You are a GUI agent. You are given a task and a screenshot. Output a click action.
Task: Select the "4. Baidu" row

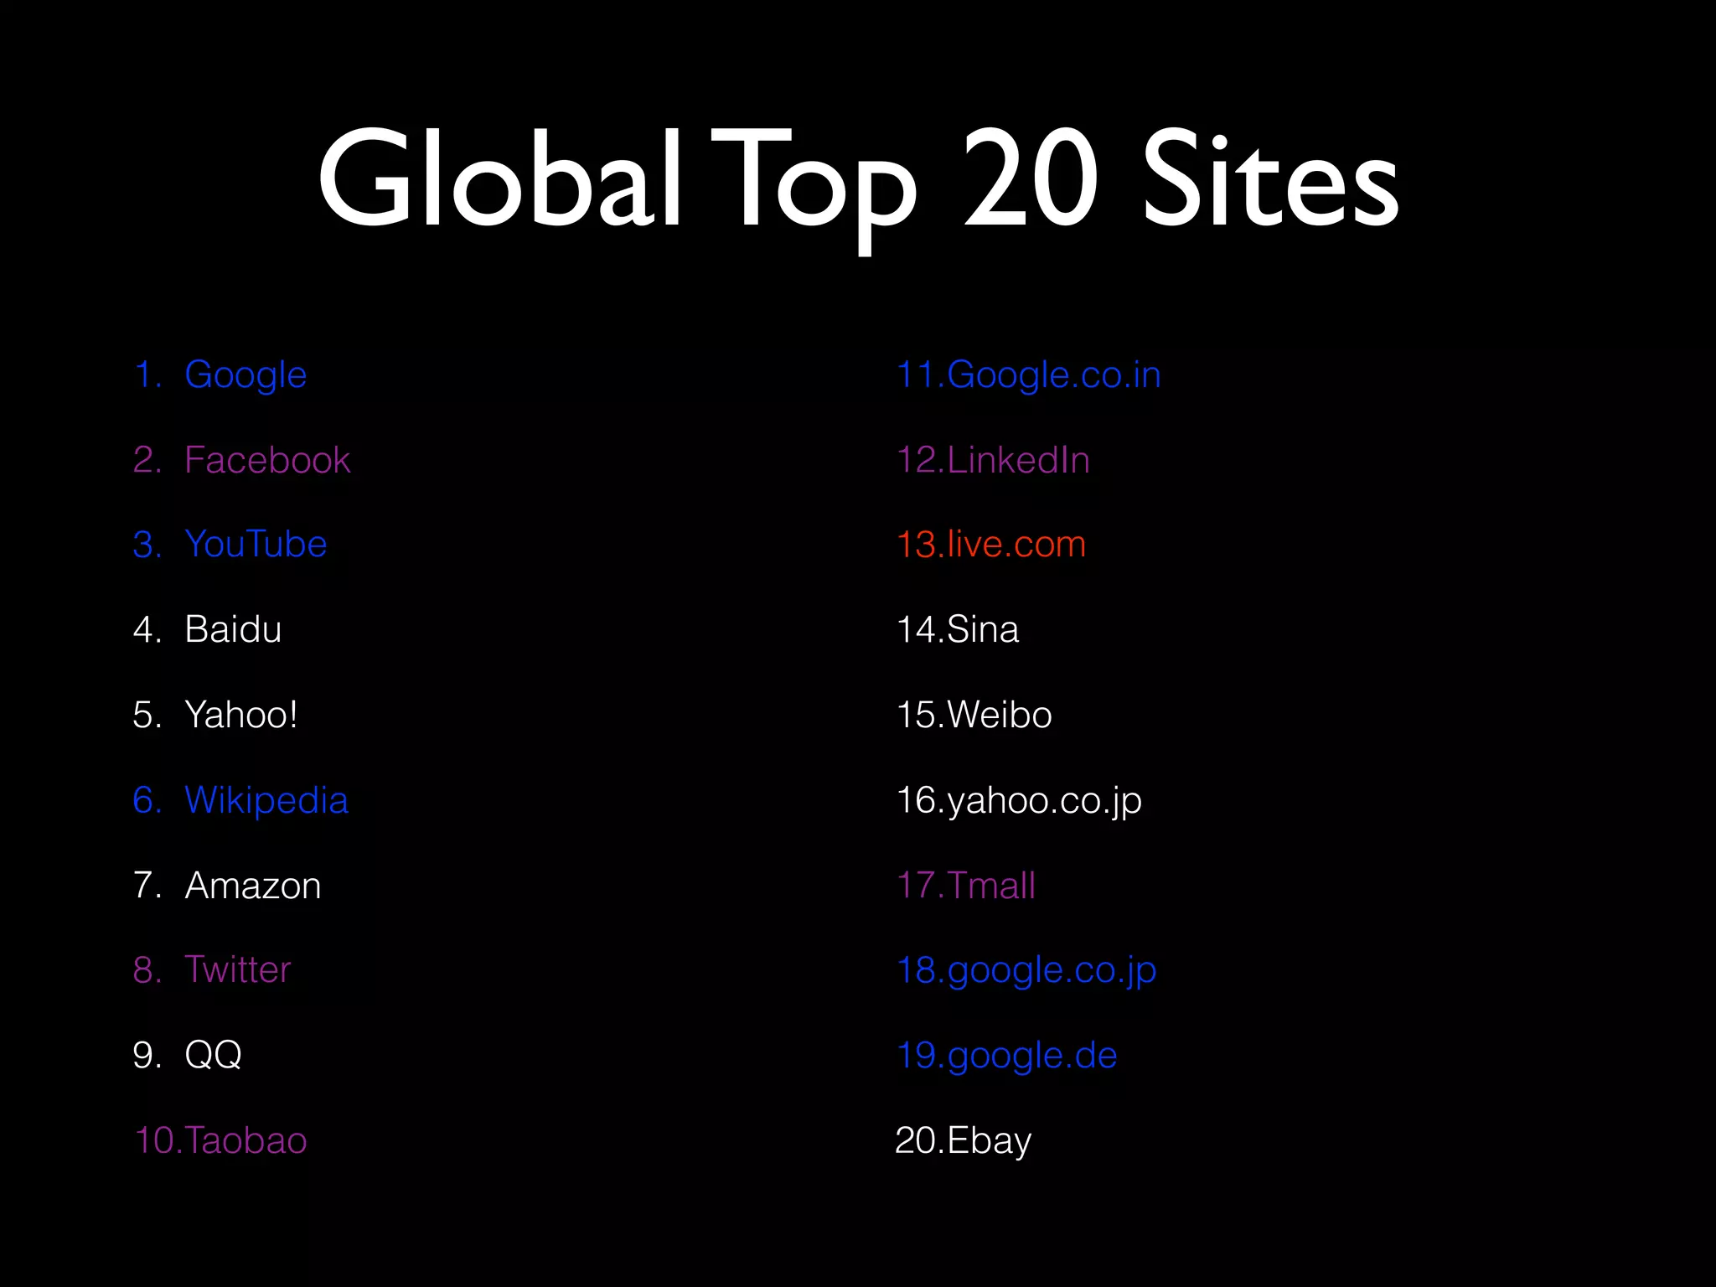208,629
